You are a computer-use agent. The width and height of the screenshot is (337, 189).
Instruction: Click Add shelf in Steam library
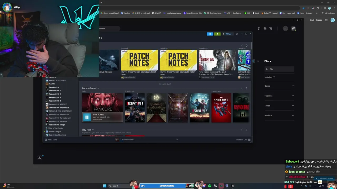[165, 84]
